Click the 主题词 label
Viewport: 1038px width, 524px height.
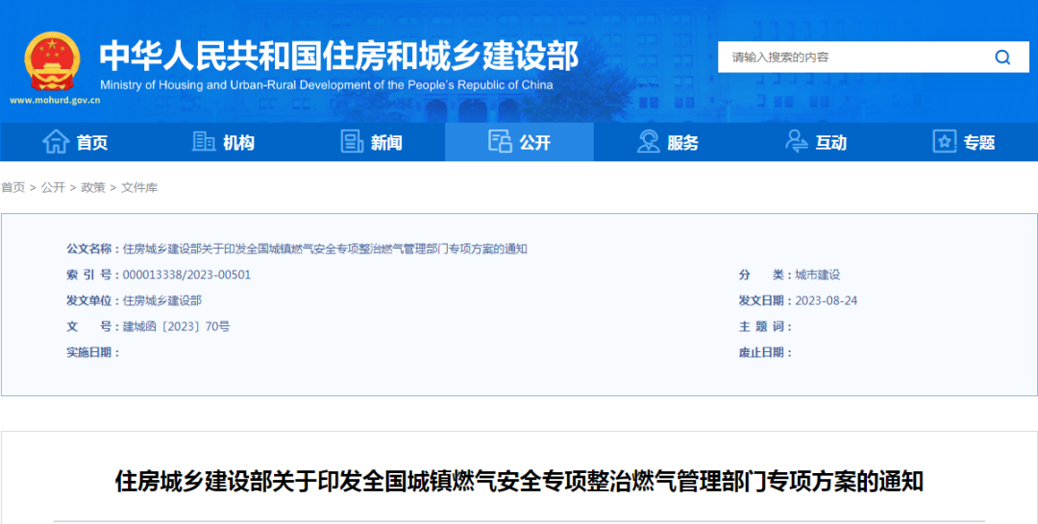click(765, 326)
